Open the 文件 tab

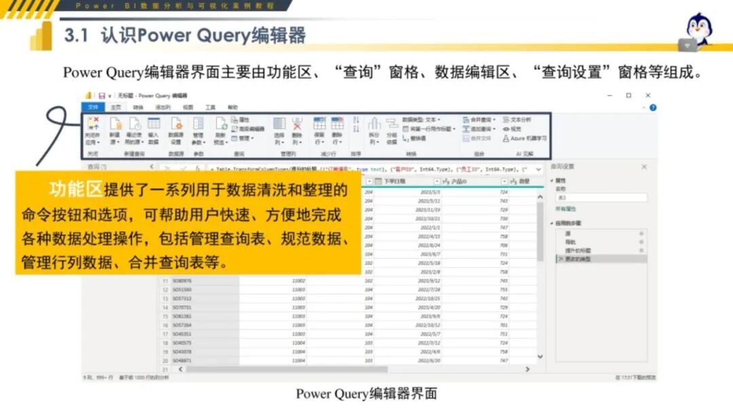93,107
